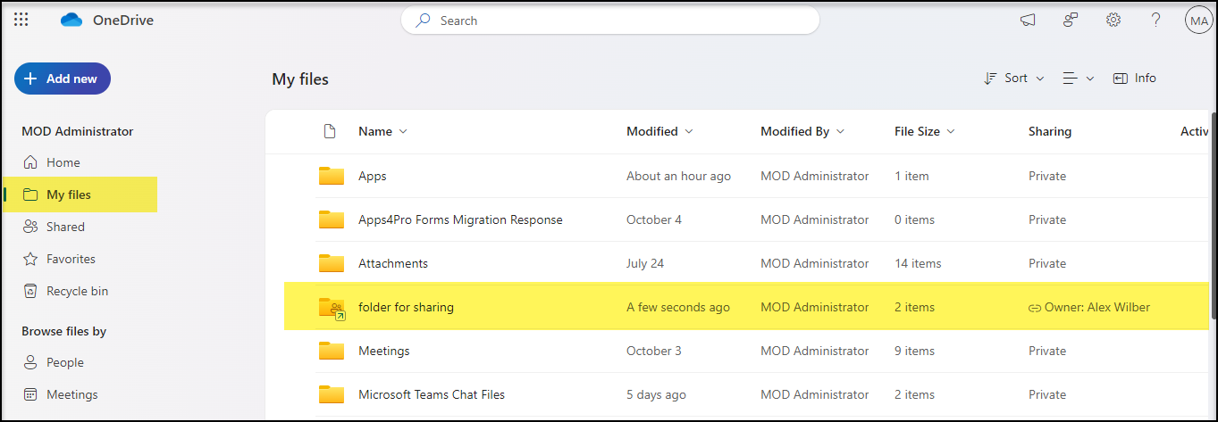The width and height of the screenshot is (1218, 422).
Task: Open the Attachments folder
Action: tap(393, 263)
